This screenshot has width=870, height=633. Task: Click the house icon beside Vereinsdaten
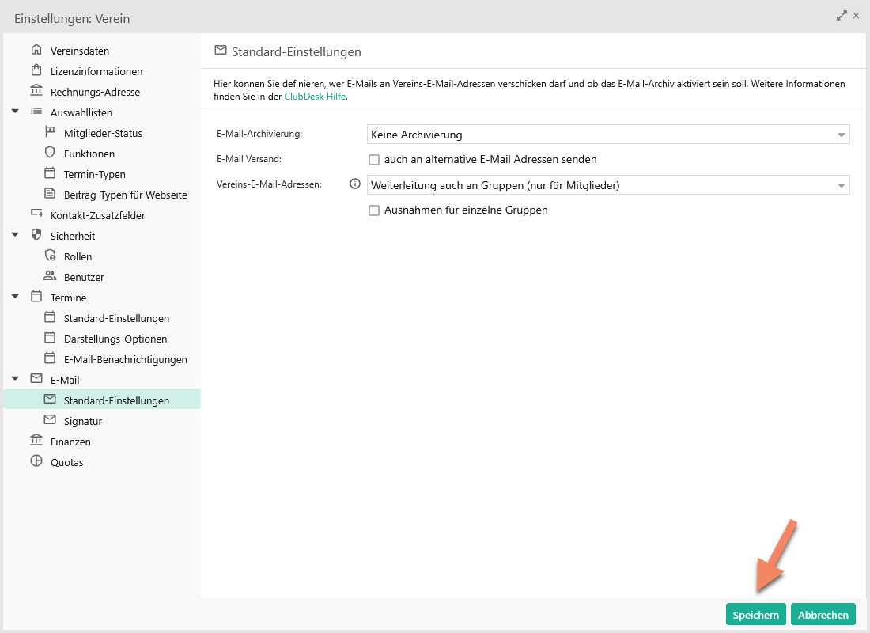tap(36, 50)
